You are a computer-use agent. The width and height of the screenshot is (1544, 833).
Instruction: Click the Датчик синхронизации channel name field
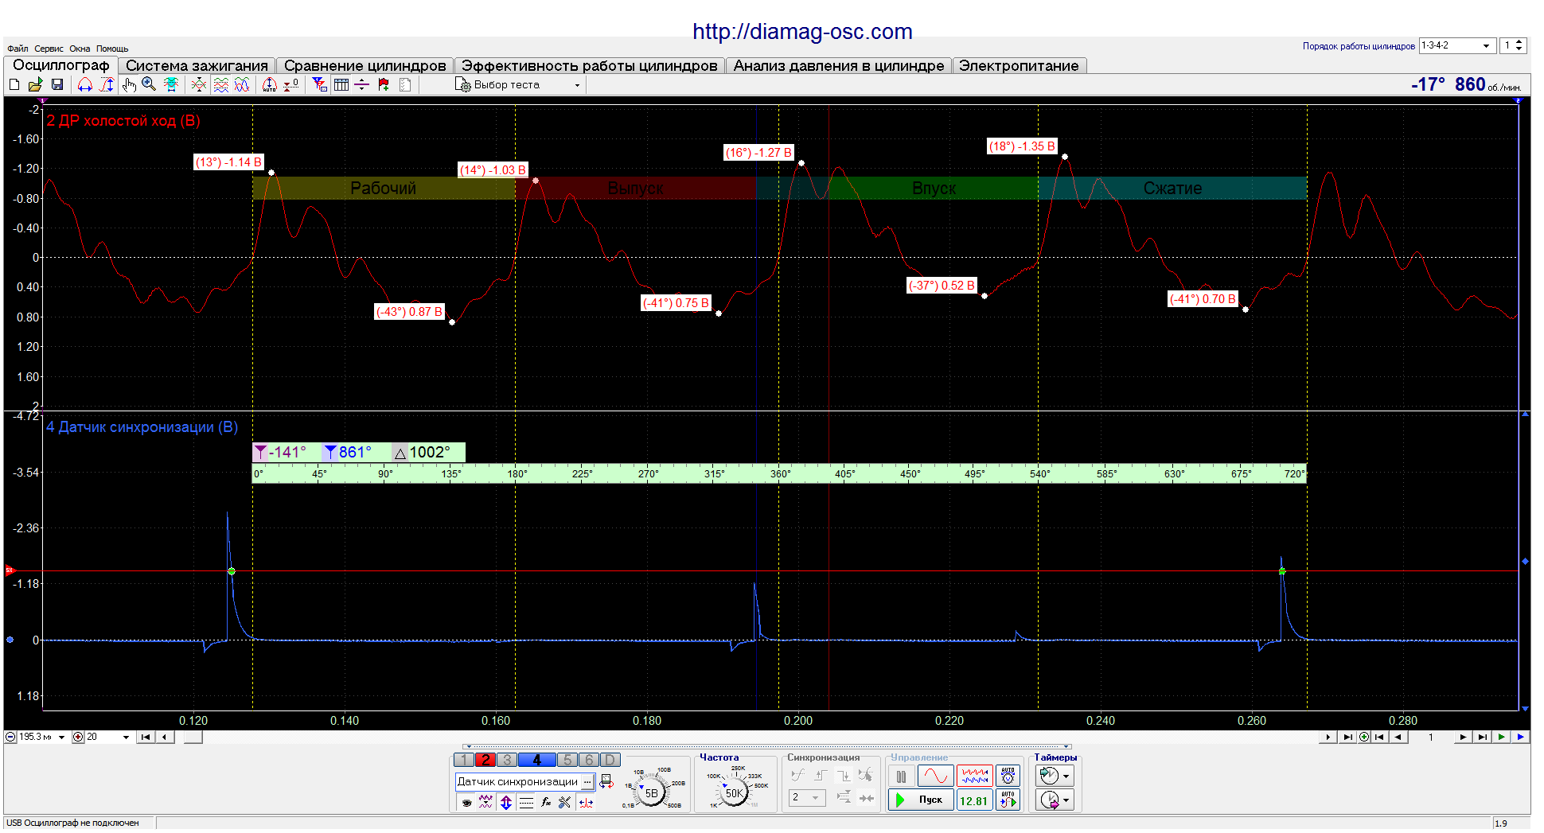click(x=518, y=781)
